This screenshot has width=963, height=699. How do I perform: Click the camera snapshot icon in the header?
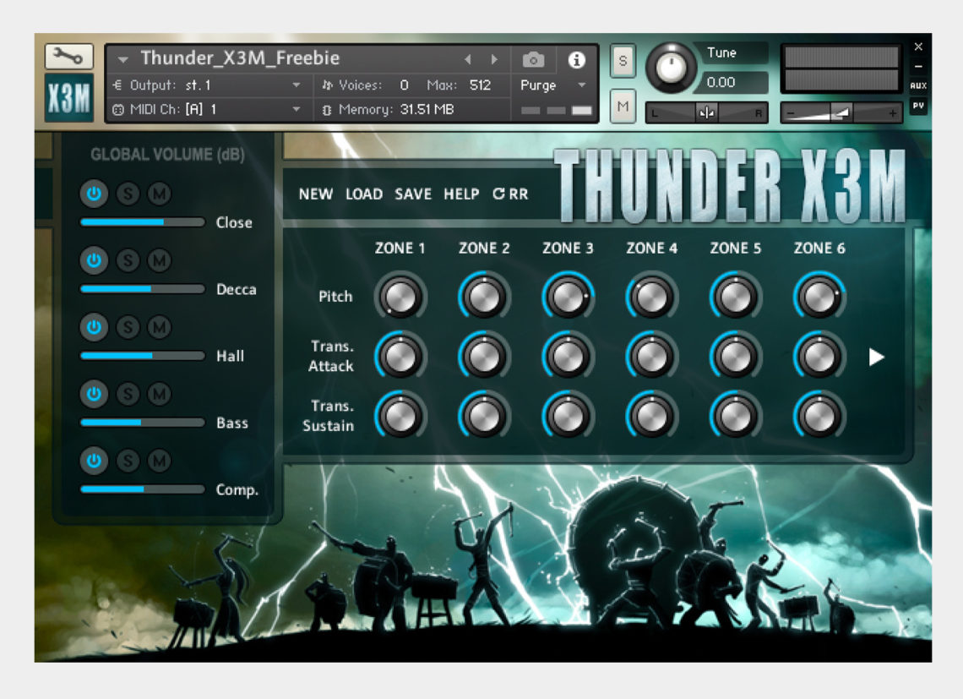click(x=533, y=59)
